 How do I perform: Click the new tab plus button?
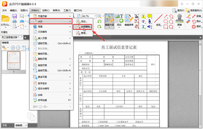pos(25,37)
